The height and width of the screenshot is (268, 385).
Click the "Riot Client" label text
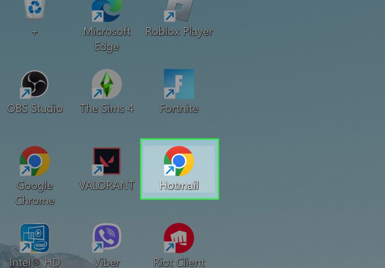pos(179,262)
